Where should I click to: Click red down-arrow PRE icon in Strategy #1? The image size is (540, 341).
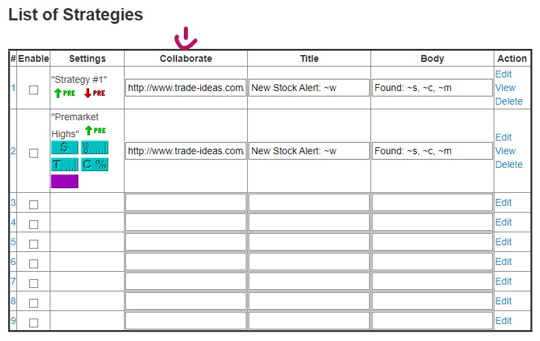(95, 93)
